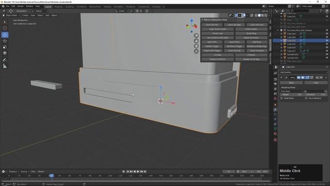Open the Add Modifier dropdown
This screenshot has height=186, width=330.
point(304,72)
